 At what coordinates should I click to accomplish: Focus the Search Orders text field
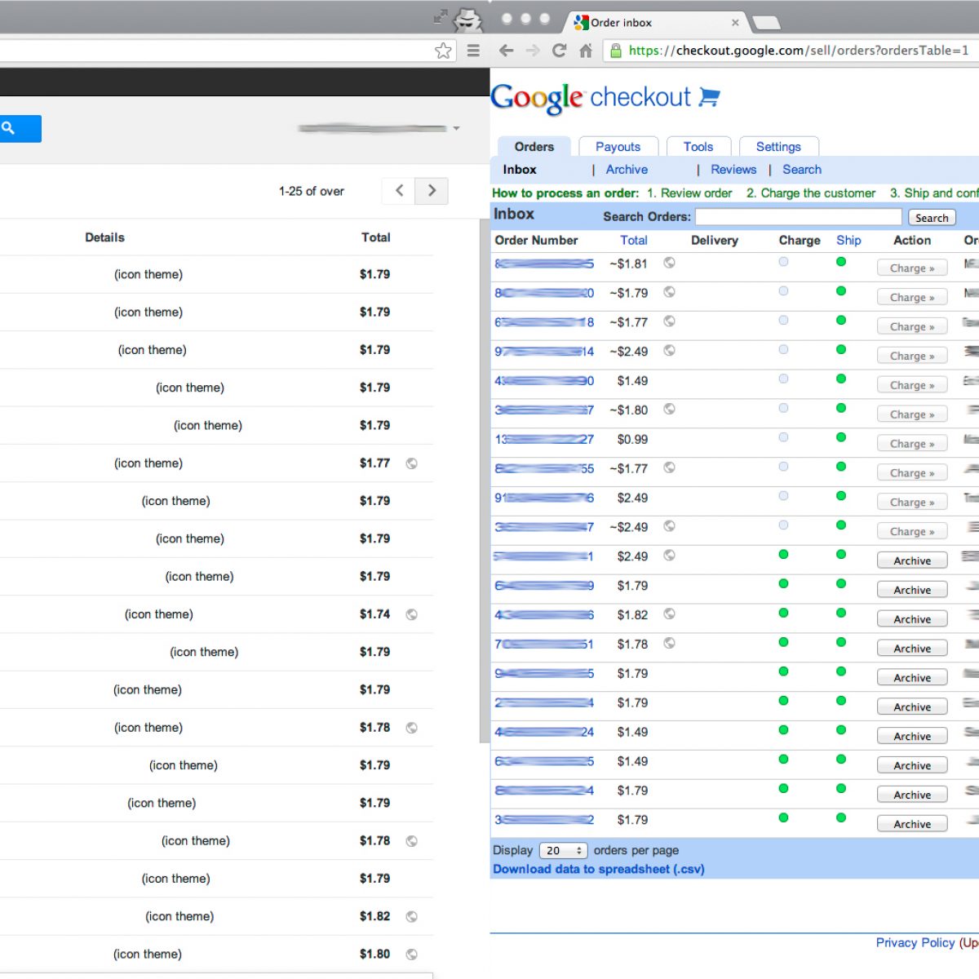[x=798, y=217]
